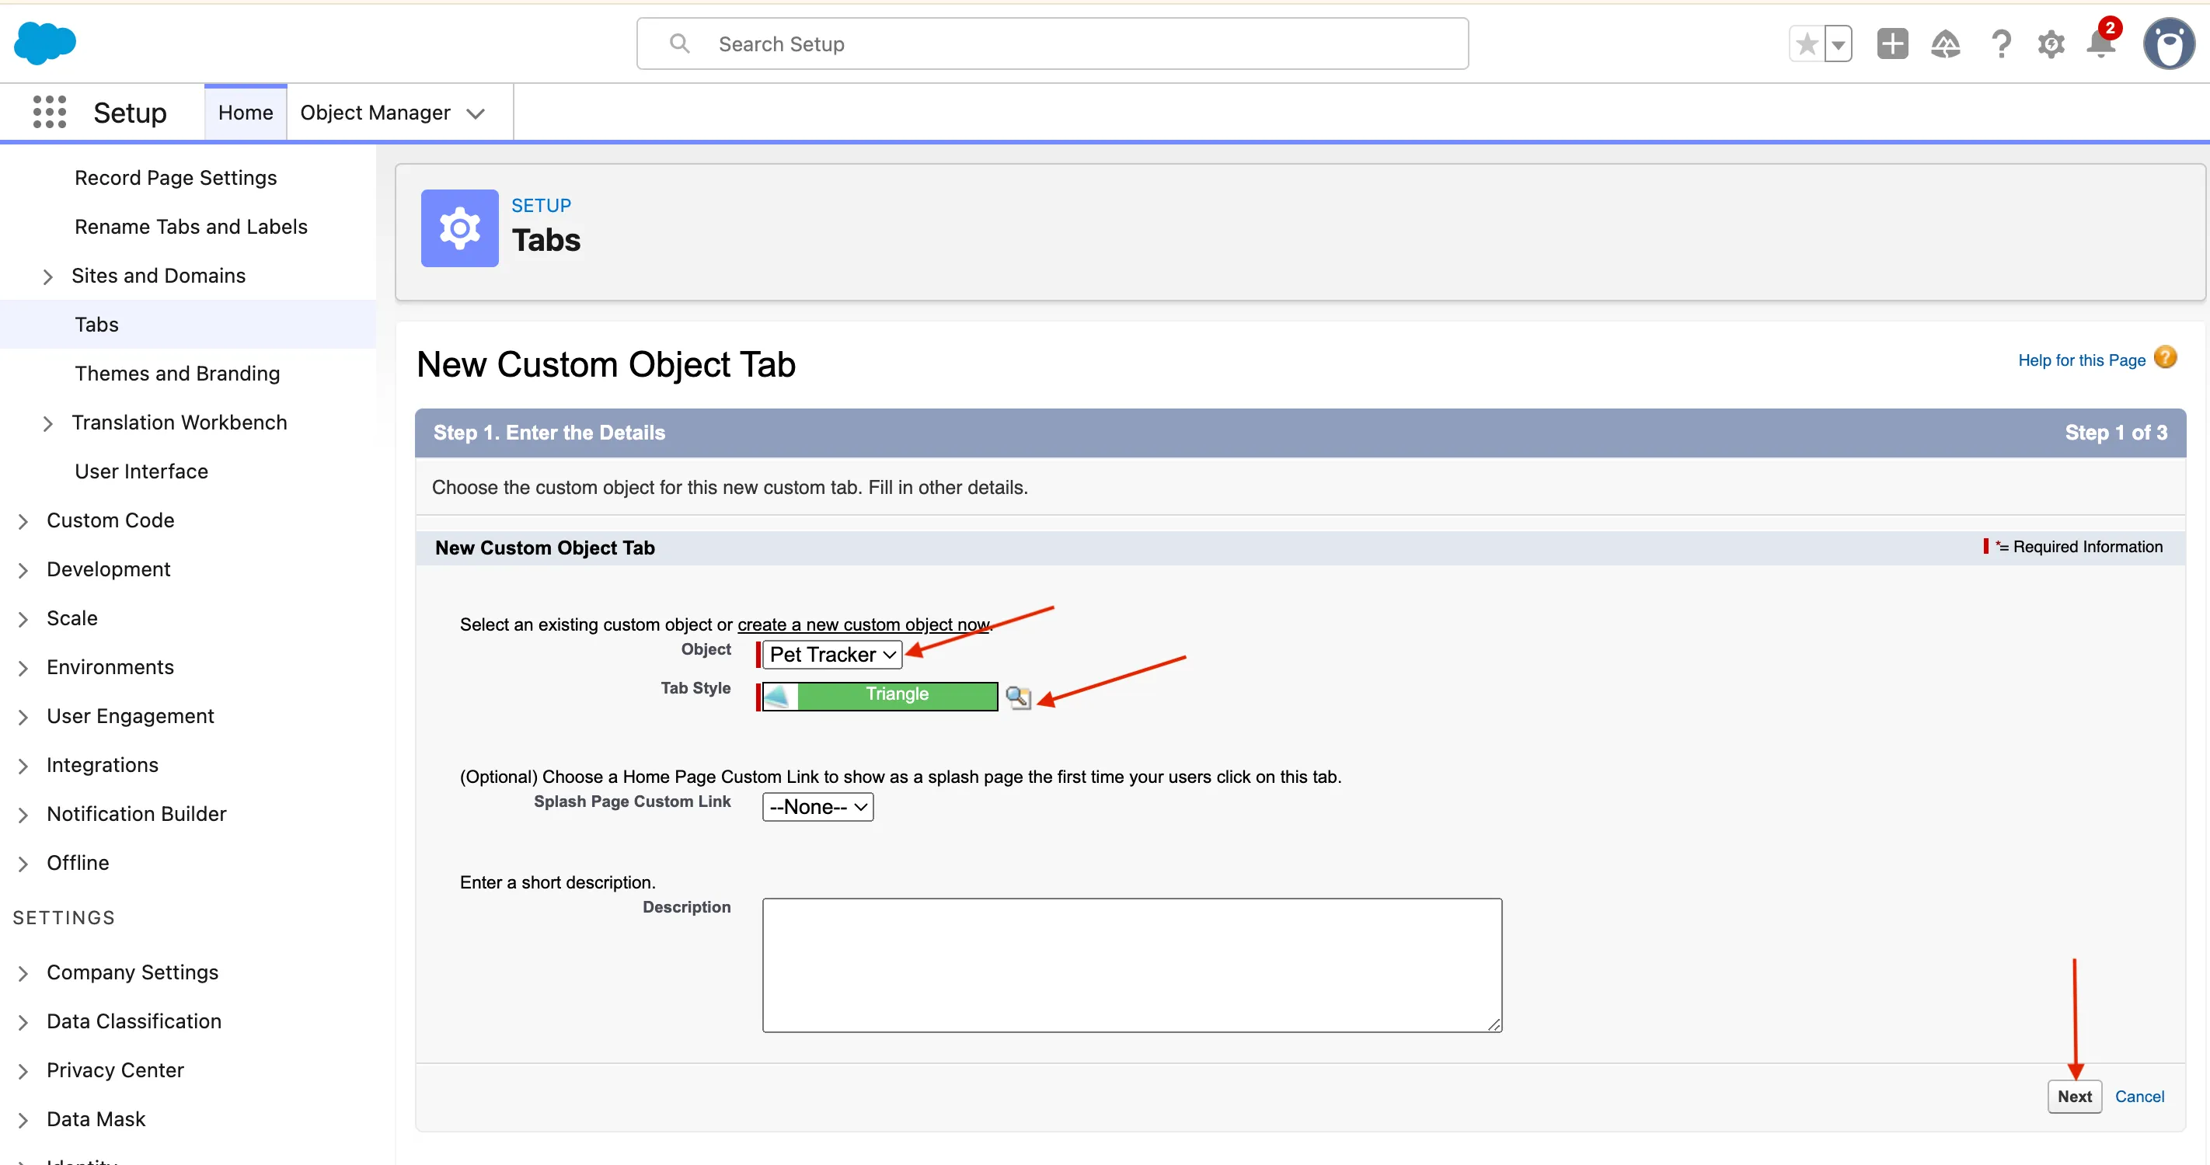Viewport: 2210px width, 1165px height.
Task: Open the Splash Page Custom Link dropdown
Action: pos(817,807)
